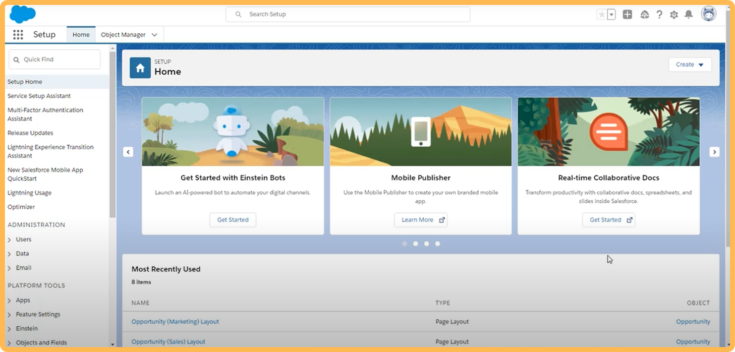Open Global Actions plus icon
The height and width of the screenshot is (352, 735).
click(627, 14)
